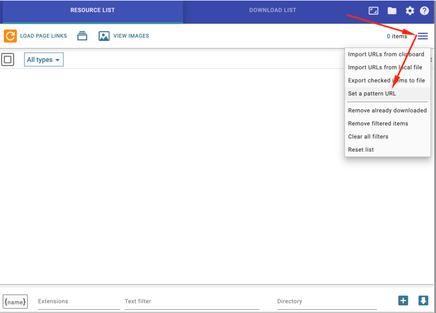Viewport: 436px width, 313px height.
Task: Click the View Images picture icon
Action: click(x=104, y=36)
